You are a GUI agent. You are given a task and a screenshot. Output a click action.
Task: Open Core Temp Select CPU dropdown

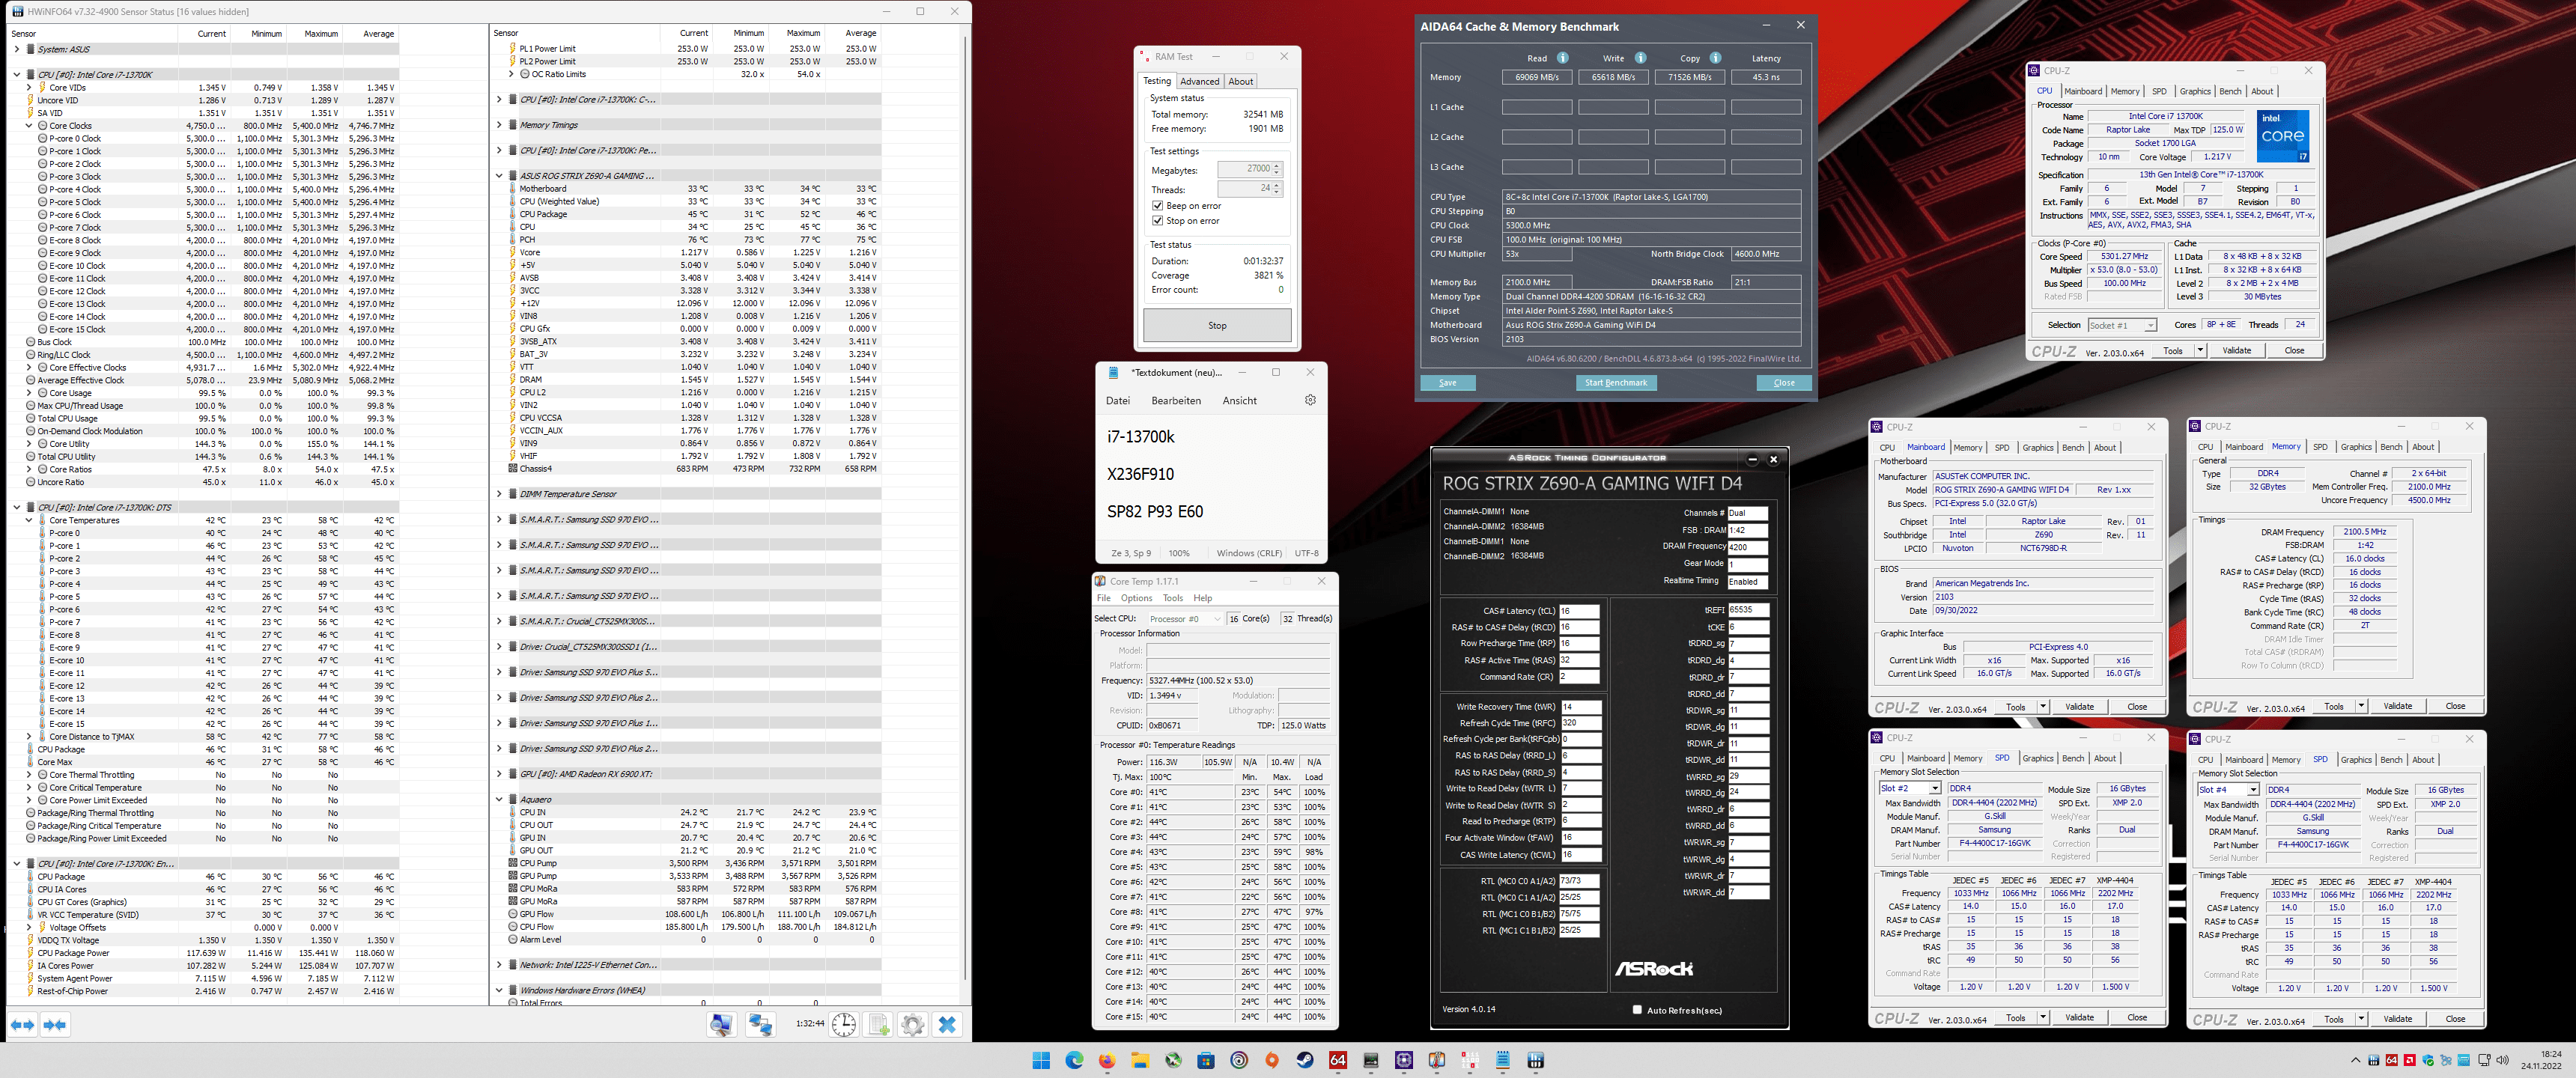1185,619
